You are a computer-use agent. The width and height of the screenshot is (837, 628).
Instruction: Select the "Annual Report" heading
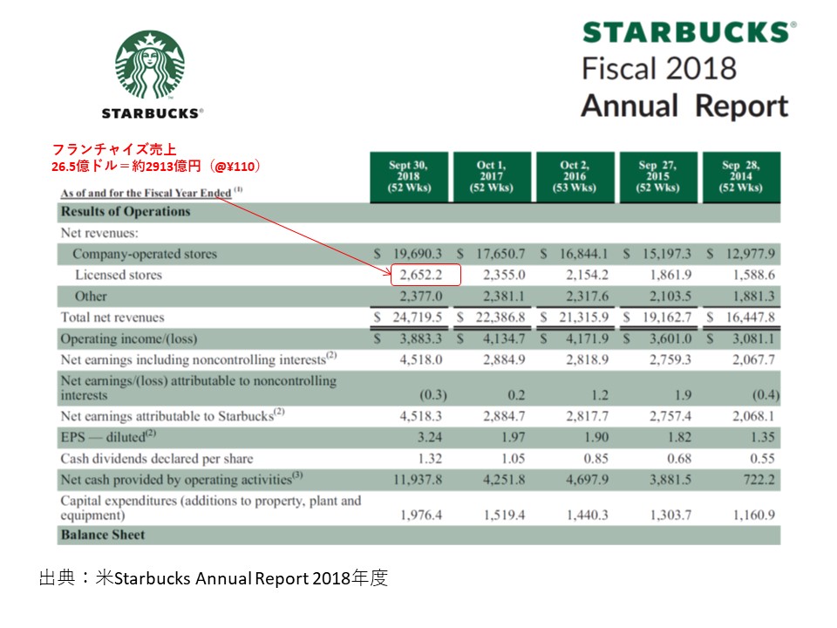[x=685, y=106]
